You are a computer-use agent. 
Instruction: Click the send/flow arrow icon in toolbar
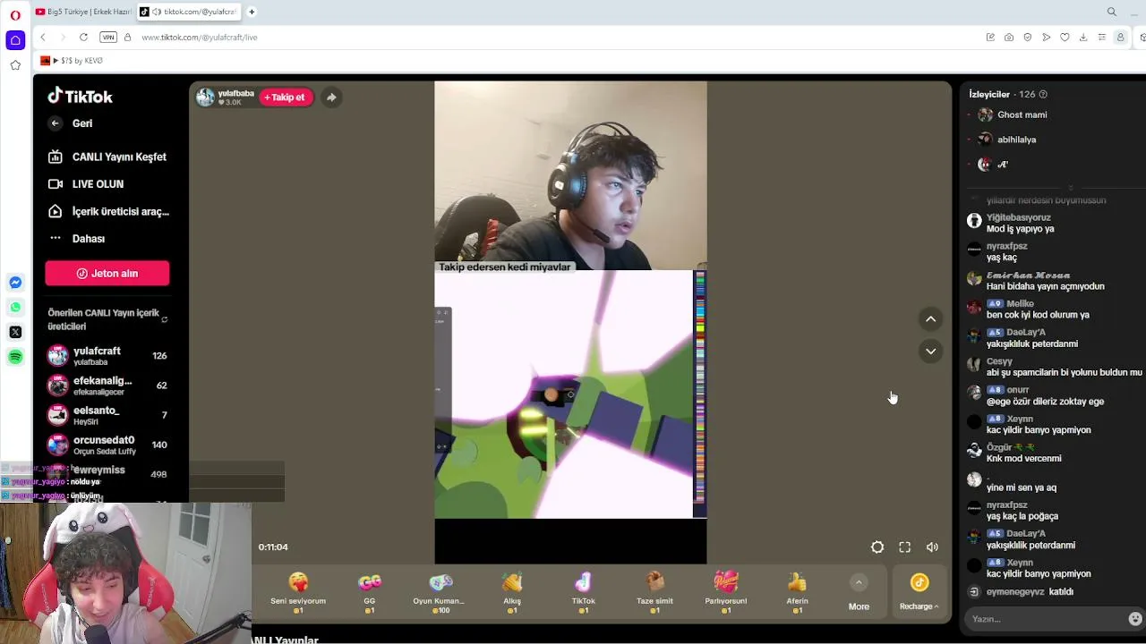[1046, 37]
